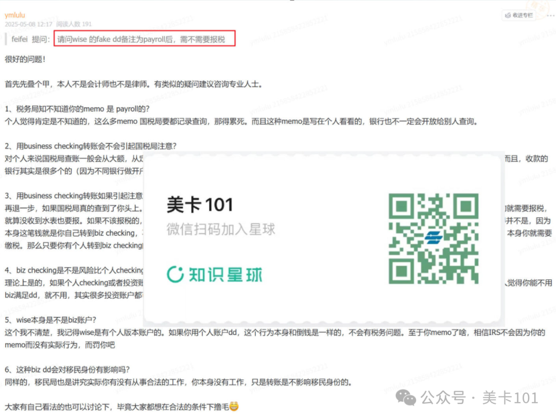Click the WeChat chat-bubbles watermark icon
The image size is (556, 420).
(407, 398)
